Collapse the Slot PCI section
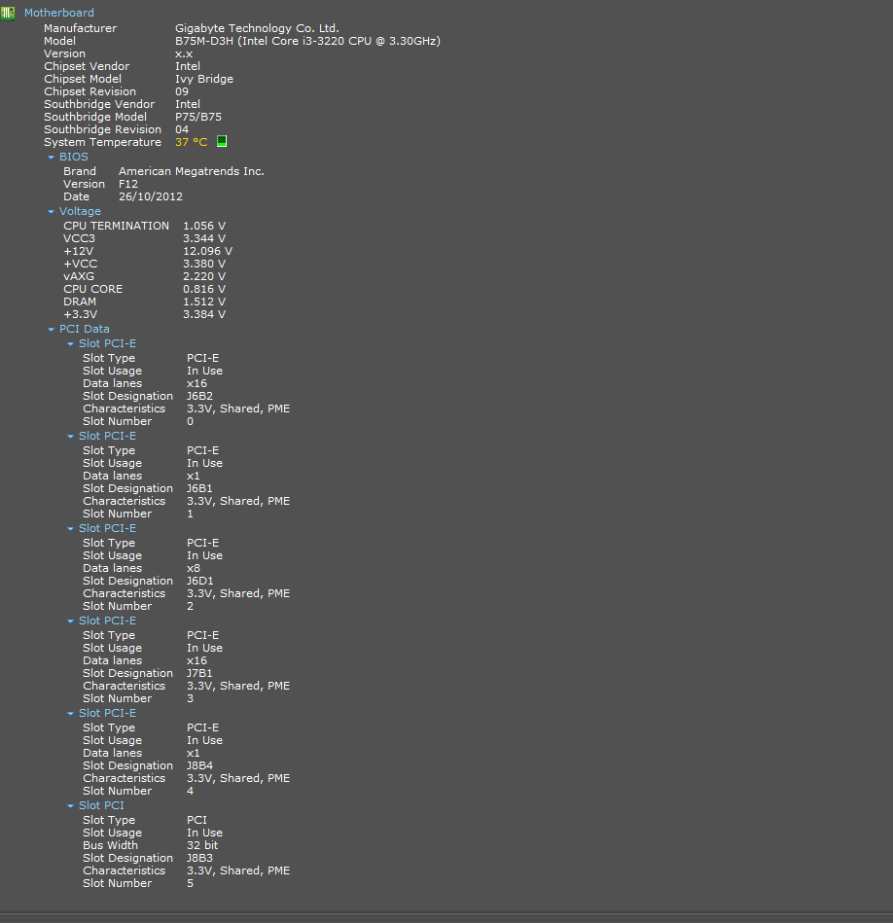 click(71, 806)
